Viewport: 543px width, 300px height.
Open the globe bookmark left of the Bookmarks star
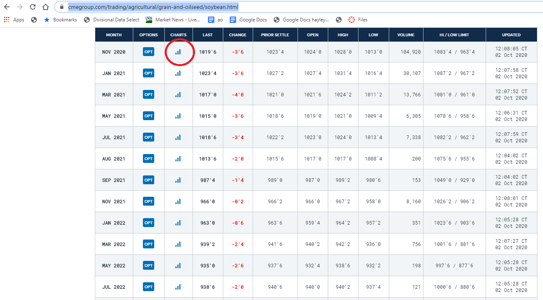tap(34, 20)
